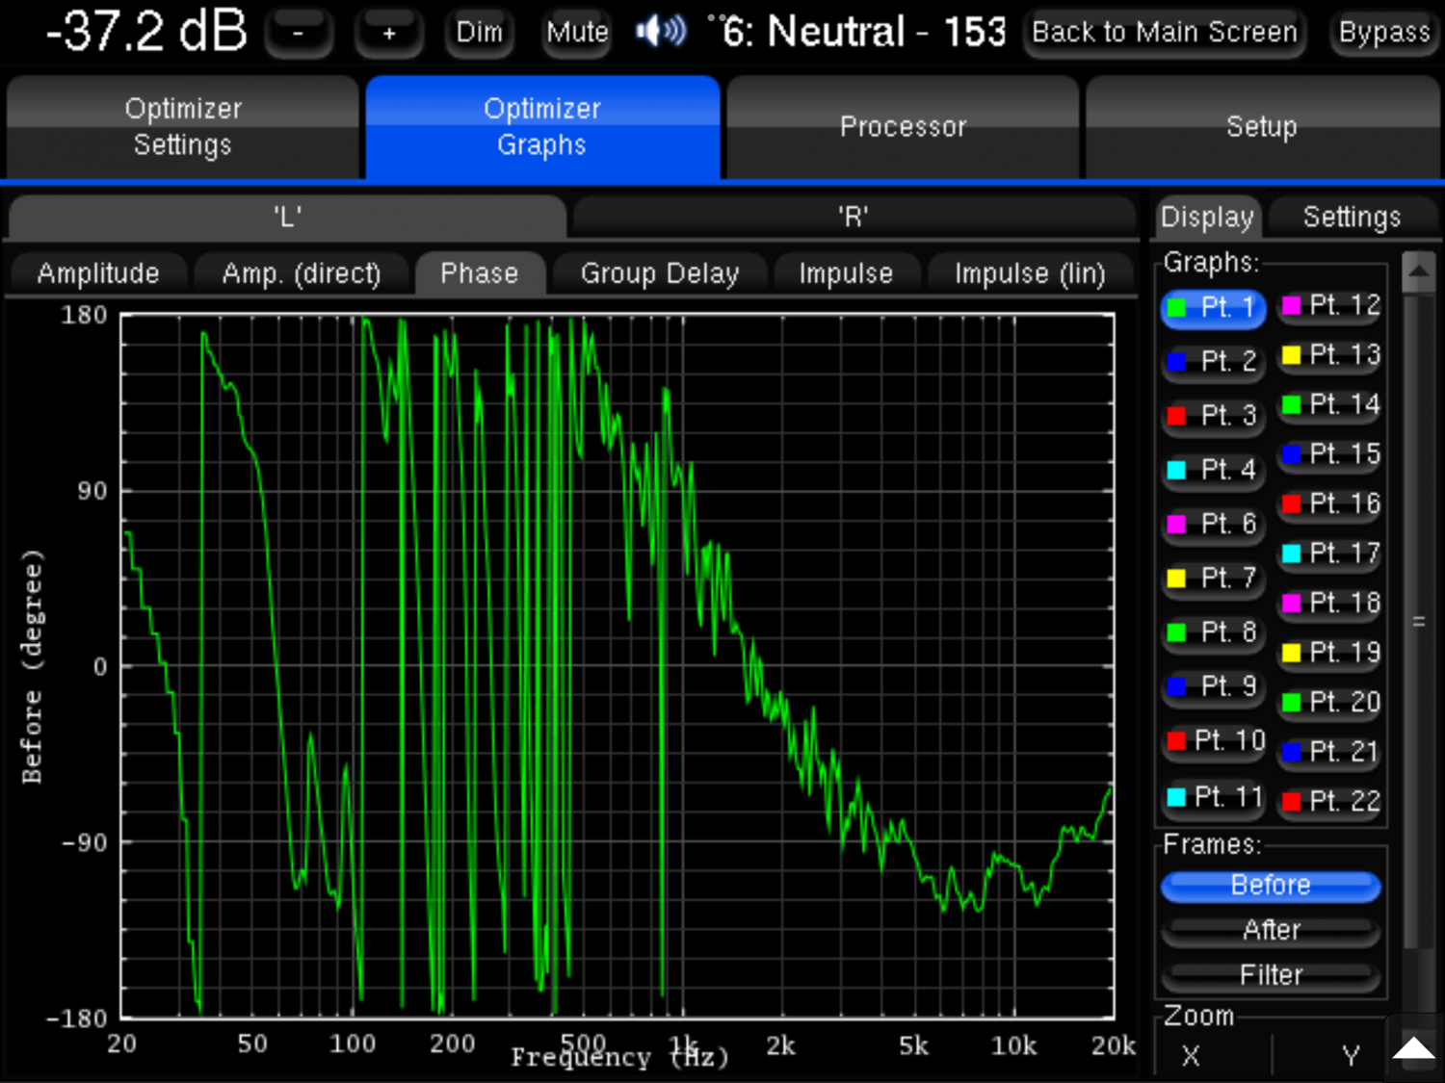
Task: Increase volume with plus button
Action: coord(389,33)
